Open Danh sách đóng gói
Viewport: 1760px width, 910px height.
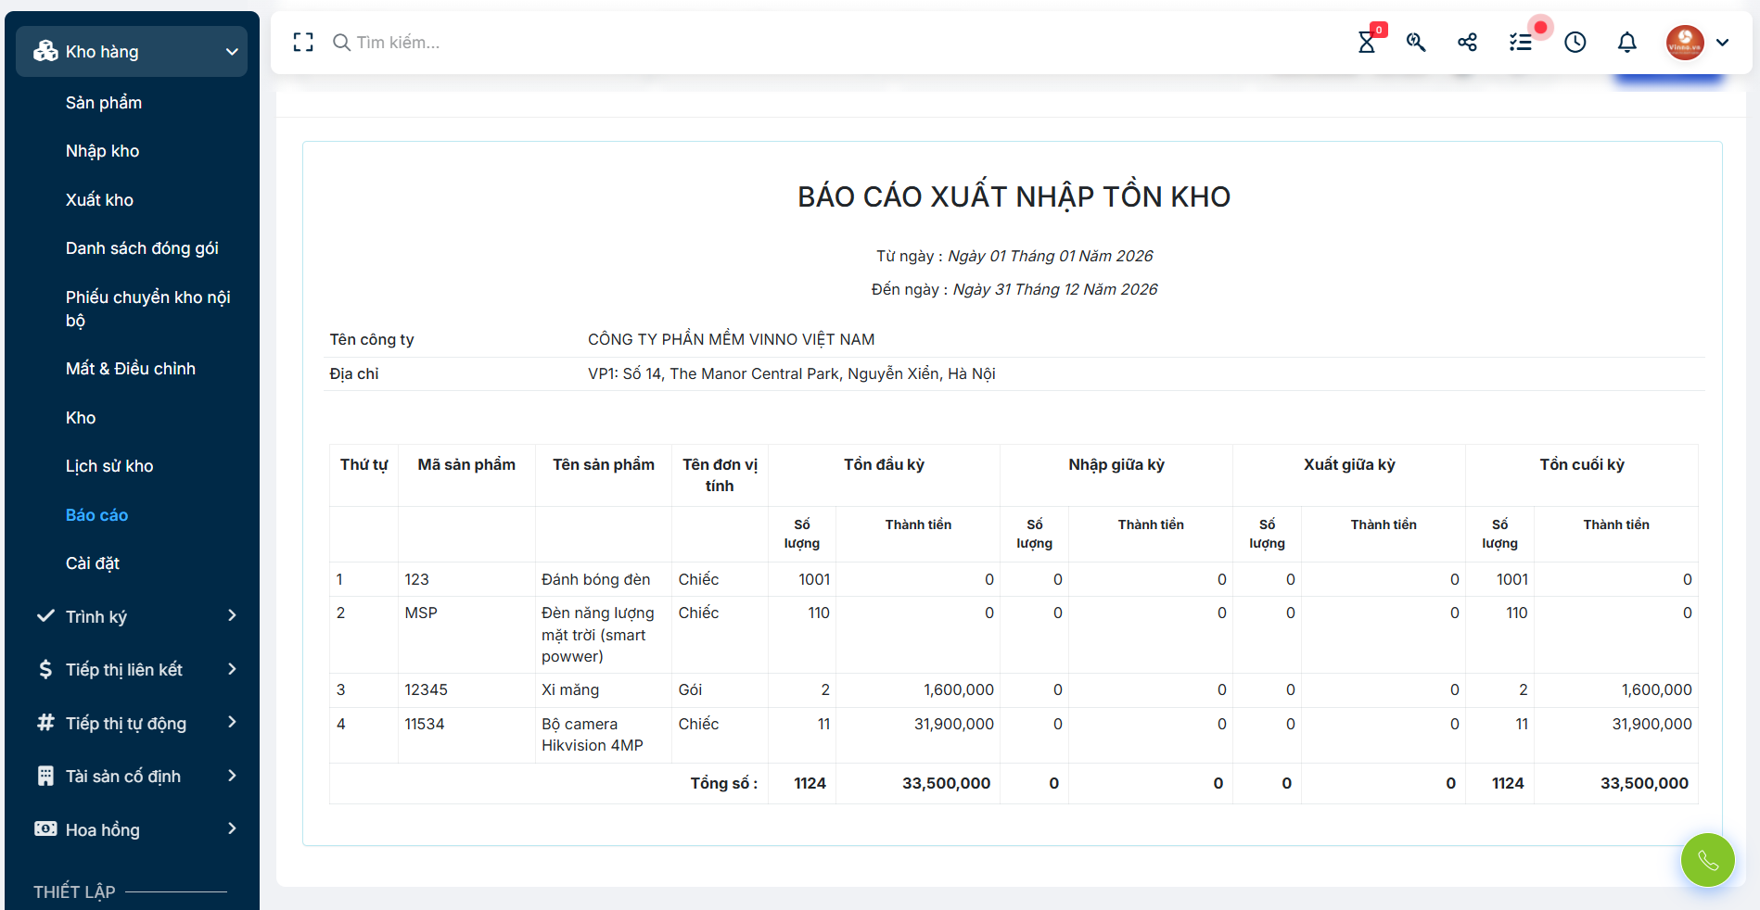click(x=142, y=248)
